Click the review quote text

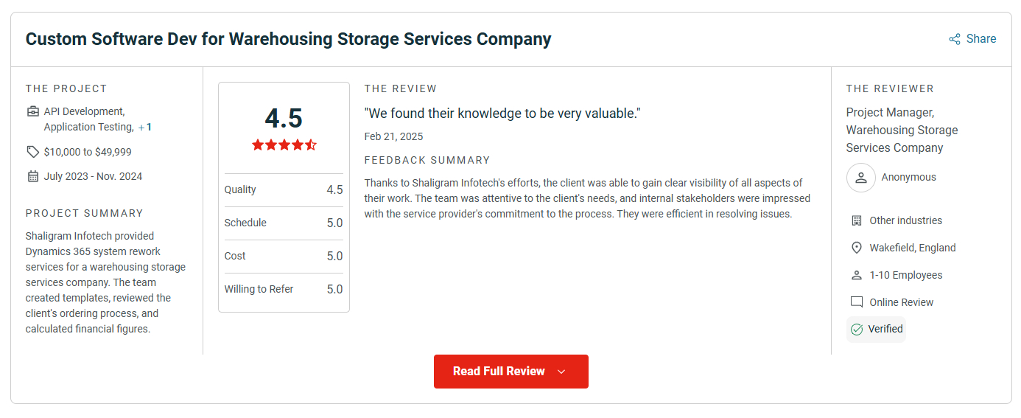click(502, 114)
